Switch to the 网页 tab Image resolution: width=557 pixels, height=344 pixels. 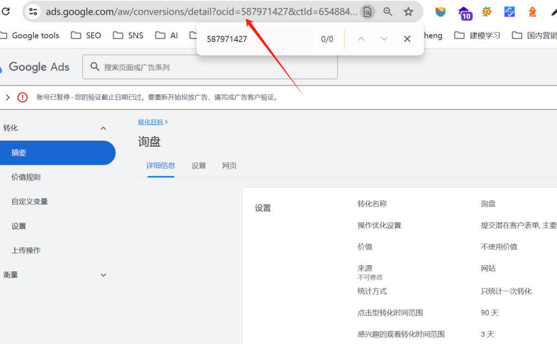click(x=229, y=166)
